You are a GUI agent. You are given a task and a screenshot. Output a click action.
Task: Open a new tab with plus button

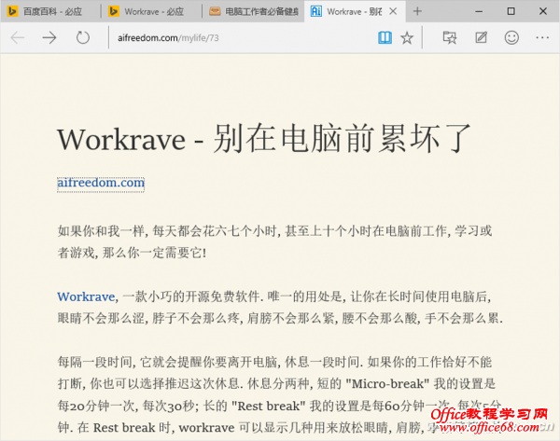417,11
